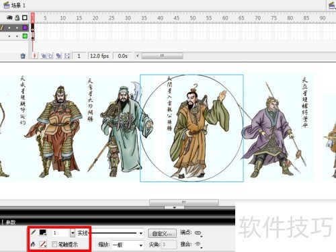Click the fill color paint bucket icon

(33, 244)
